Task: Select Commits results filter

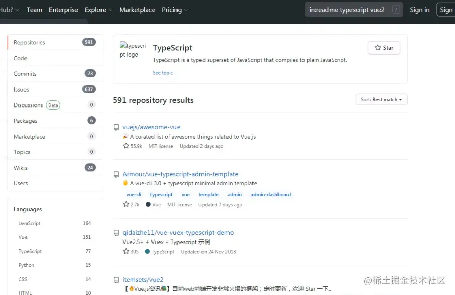Action: (55, 73)
